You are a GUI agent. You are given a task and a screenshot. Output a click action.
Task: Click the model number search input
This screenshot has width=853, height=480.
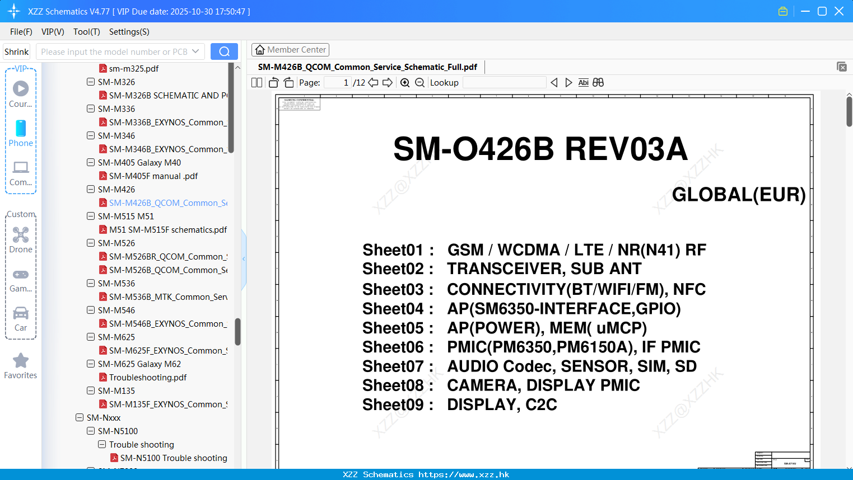point(114,51)
